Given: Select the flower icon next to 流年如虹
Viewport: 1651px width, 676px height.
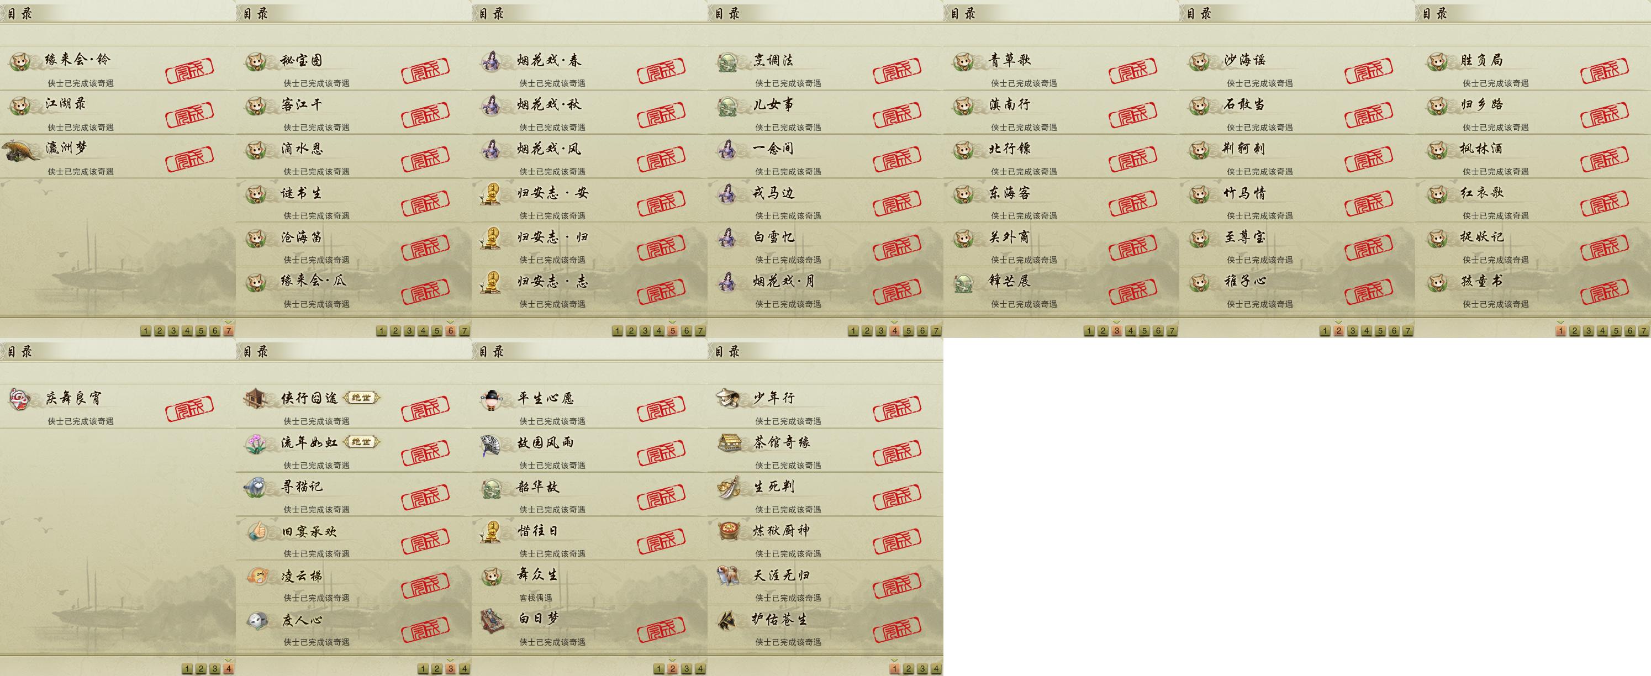Looking at the screenshot, I should (256, 443).
